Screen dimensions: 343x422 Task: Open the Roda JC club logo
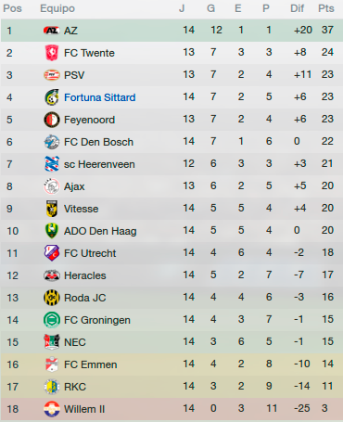52,298
